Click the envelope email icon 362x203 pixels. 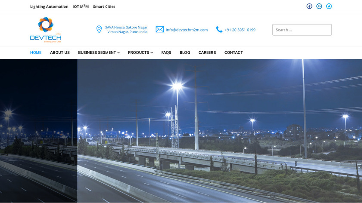pyautogui.click(x=160, y=29)
